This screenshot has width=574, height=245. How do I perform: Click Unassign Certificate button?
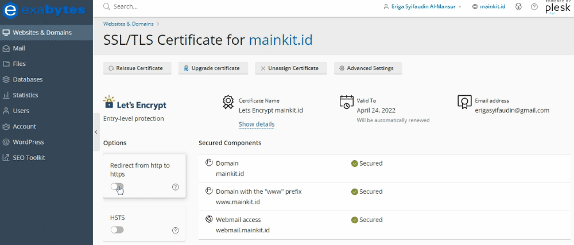tap(291, 68)
